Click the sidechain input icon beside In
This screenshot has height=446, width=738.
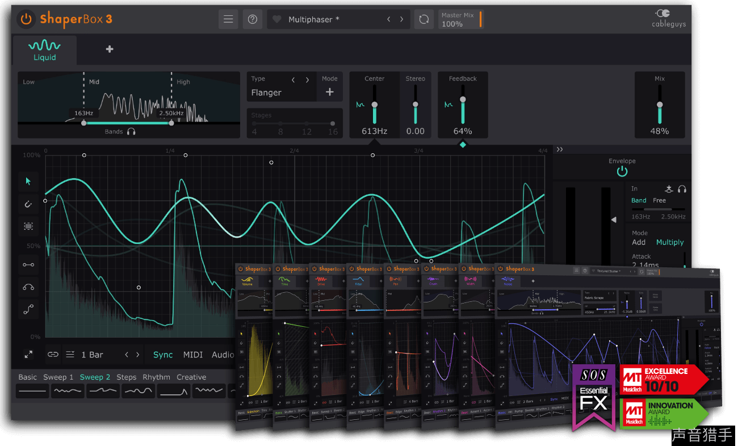669,189
